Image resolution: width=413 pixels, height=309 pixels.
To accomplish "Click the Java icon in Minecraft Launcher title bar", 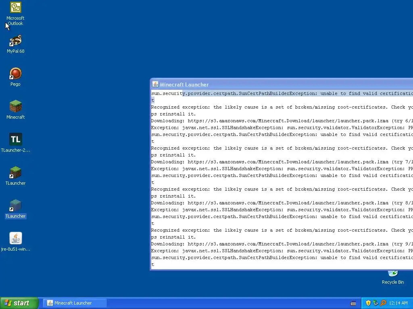I will click(x=155, y=84).
